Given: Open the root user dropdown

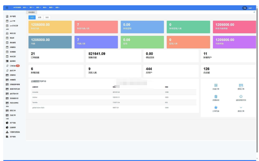Looking at the screenshot, I should click(251, 8).
